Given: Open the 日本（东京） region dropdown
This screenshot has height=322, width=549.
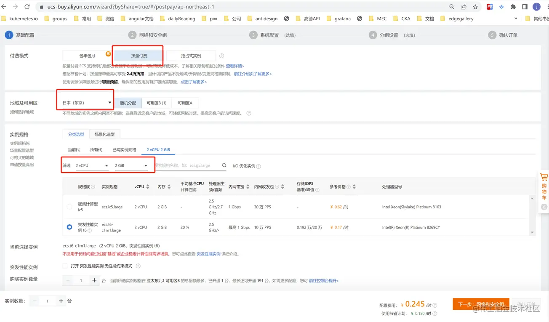Looking at the screenshot, I should 87,103.
